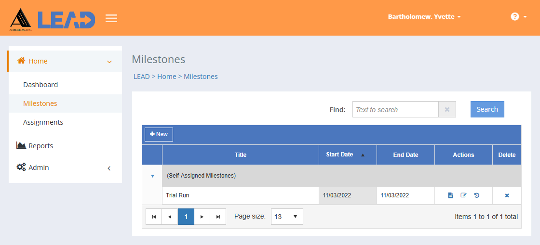Clear the search text with X button
Viewport: 540px width, 245px height.
(447, 110)
